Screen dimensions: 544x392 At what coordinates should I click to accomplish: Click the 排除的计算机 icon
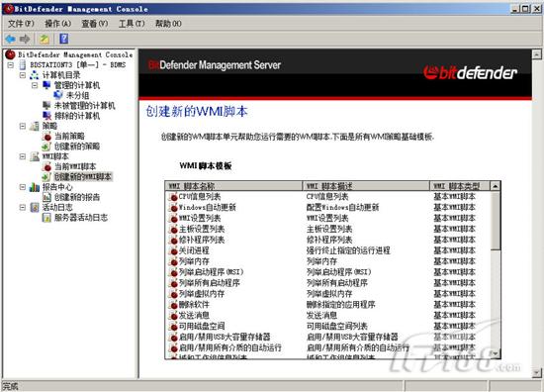[46, 116]
